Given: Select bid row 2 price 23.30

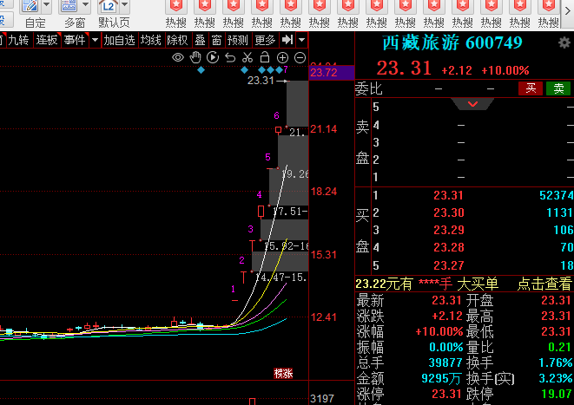Looking at the screenshot, I should pos(448,212).
